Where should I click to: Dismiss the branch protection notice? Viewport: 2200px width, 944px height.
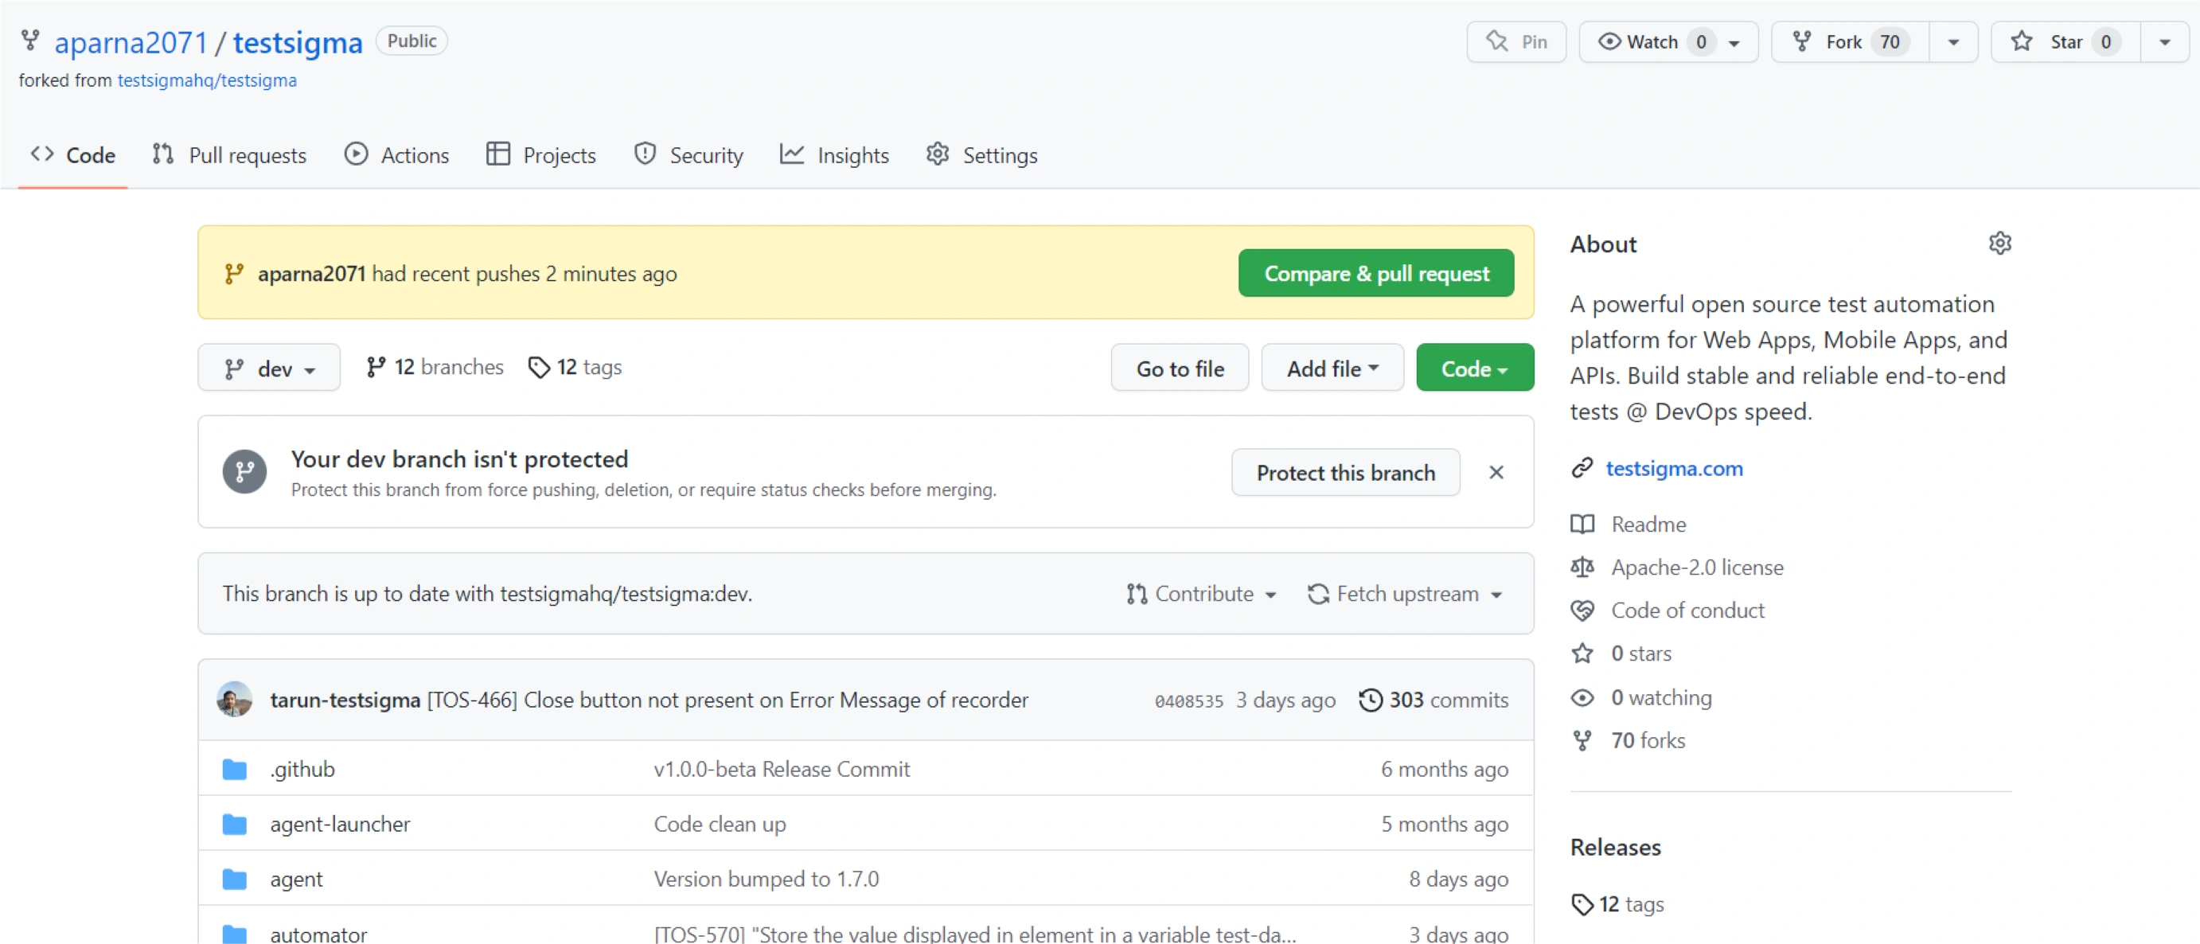1496,473
